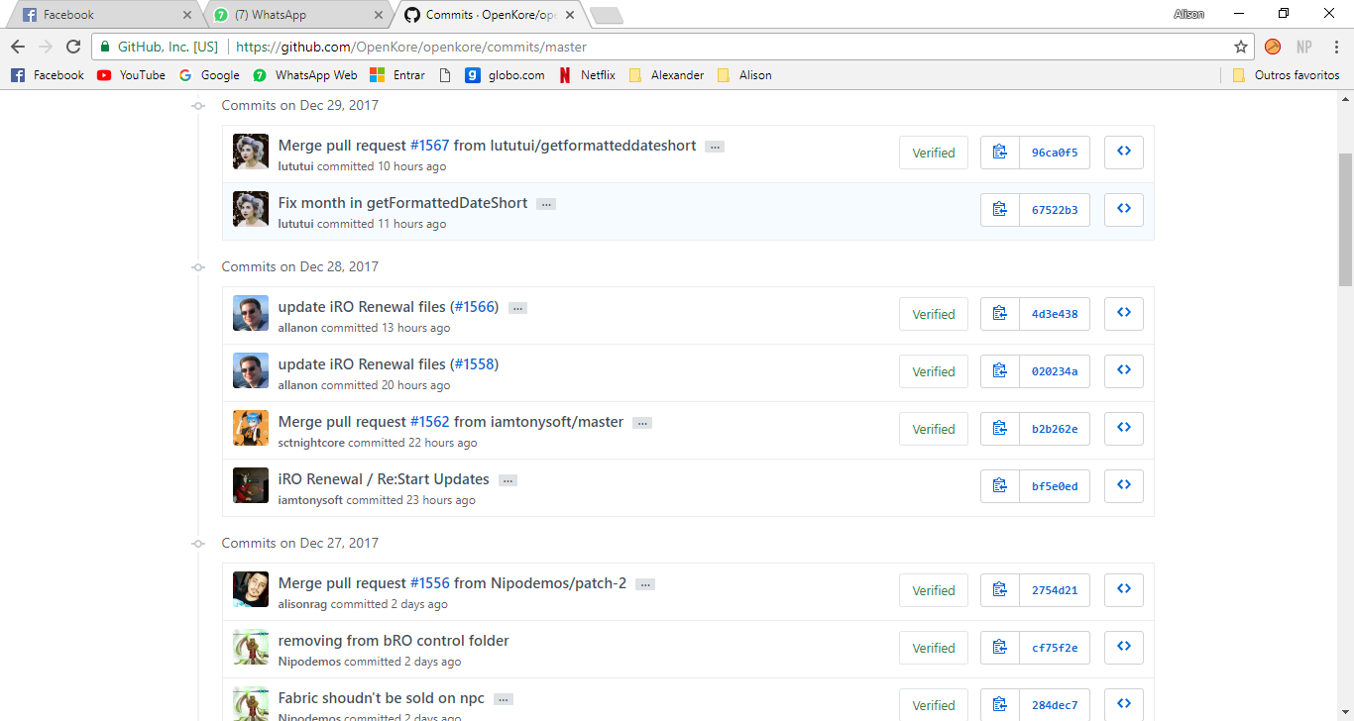
Task: Open the Alexander bookmarks folder
Action: coord(667,75)
